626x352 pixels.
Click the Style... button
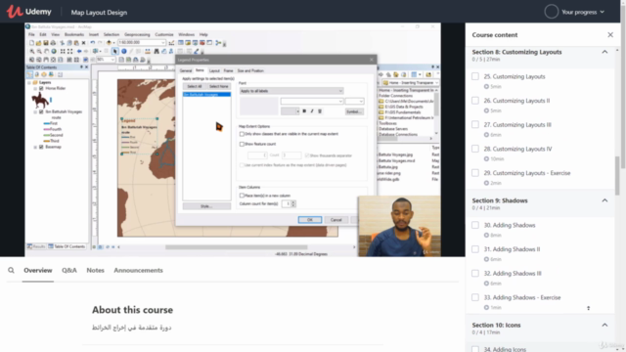click(x=206, y=206)
